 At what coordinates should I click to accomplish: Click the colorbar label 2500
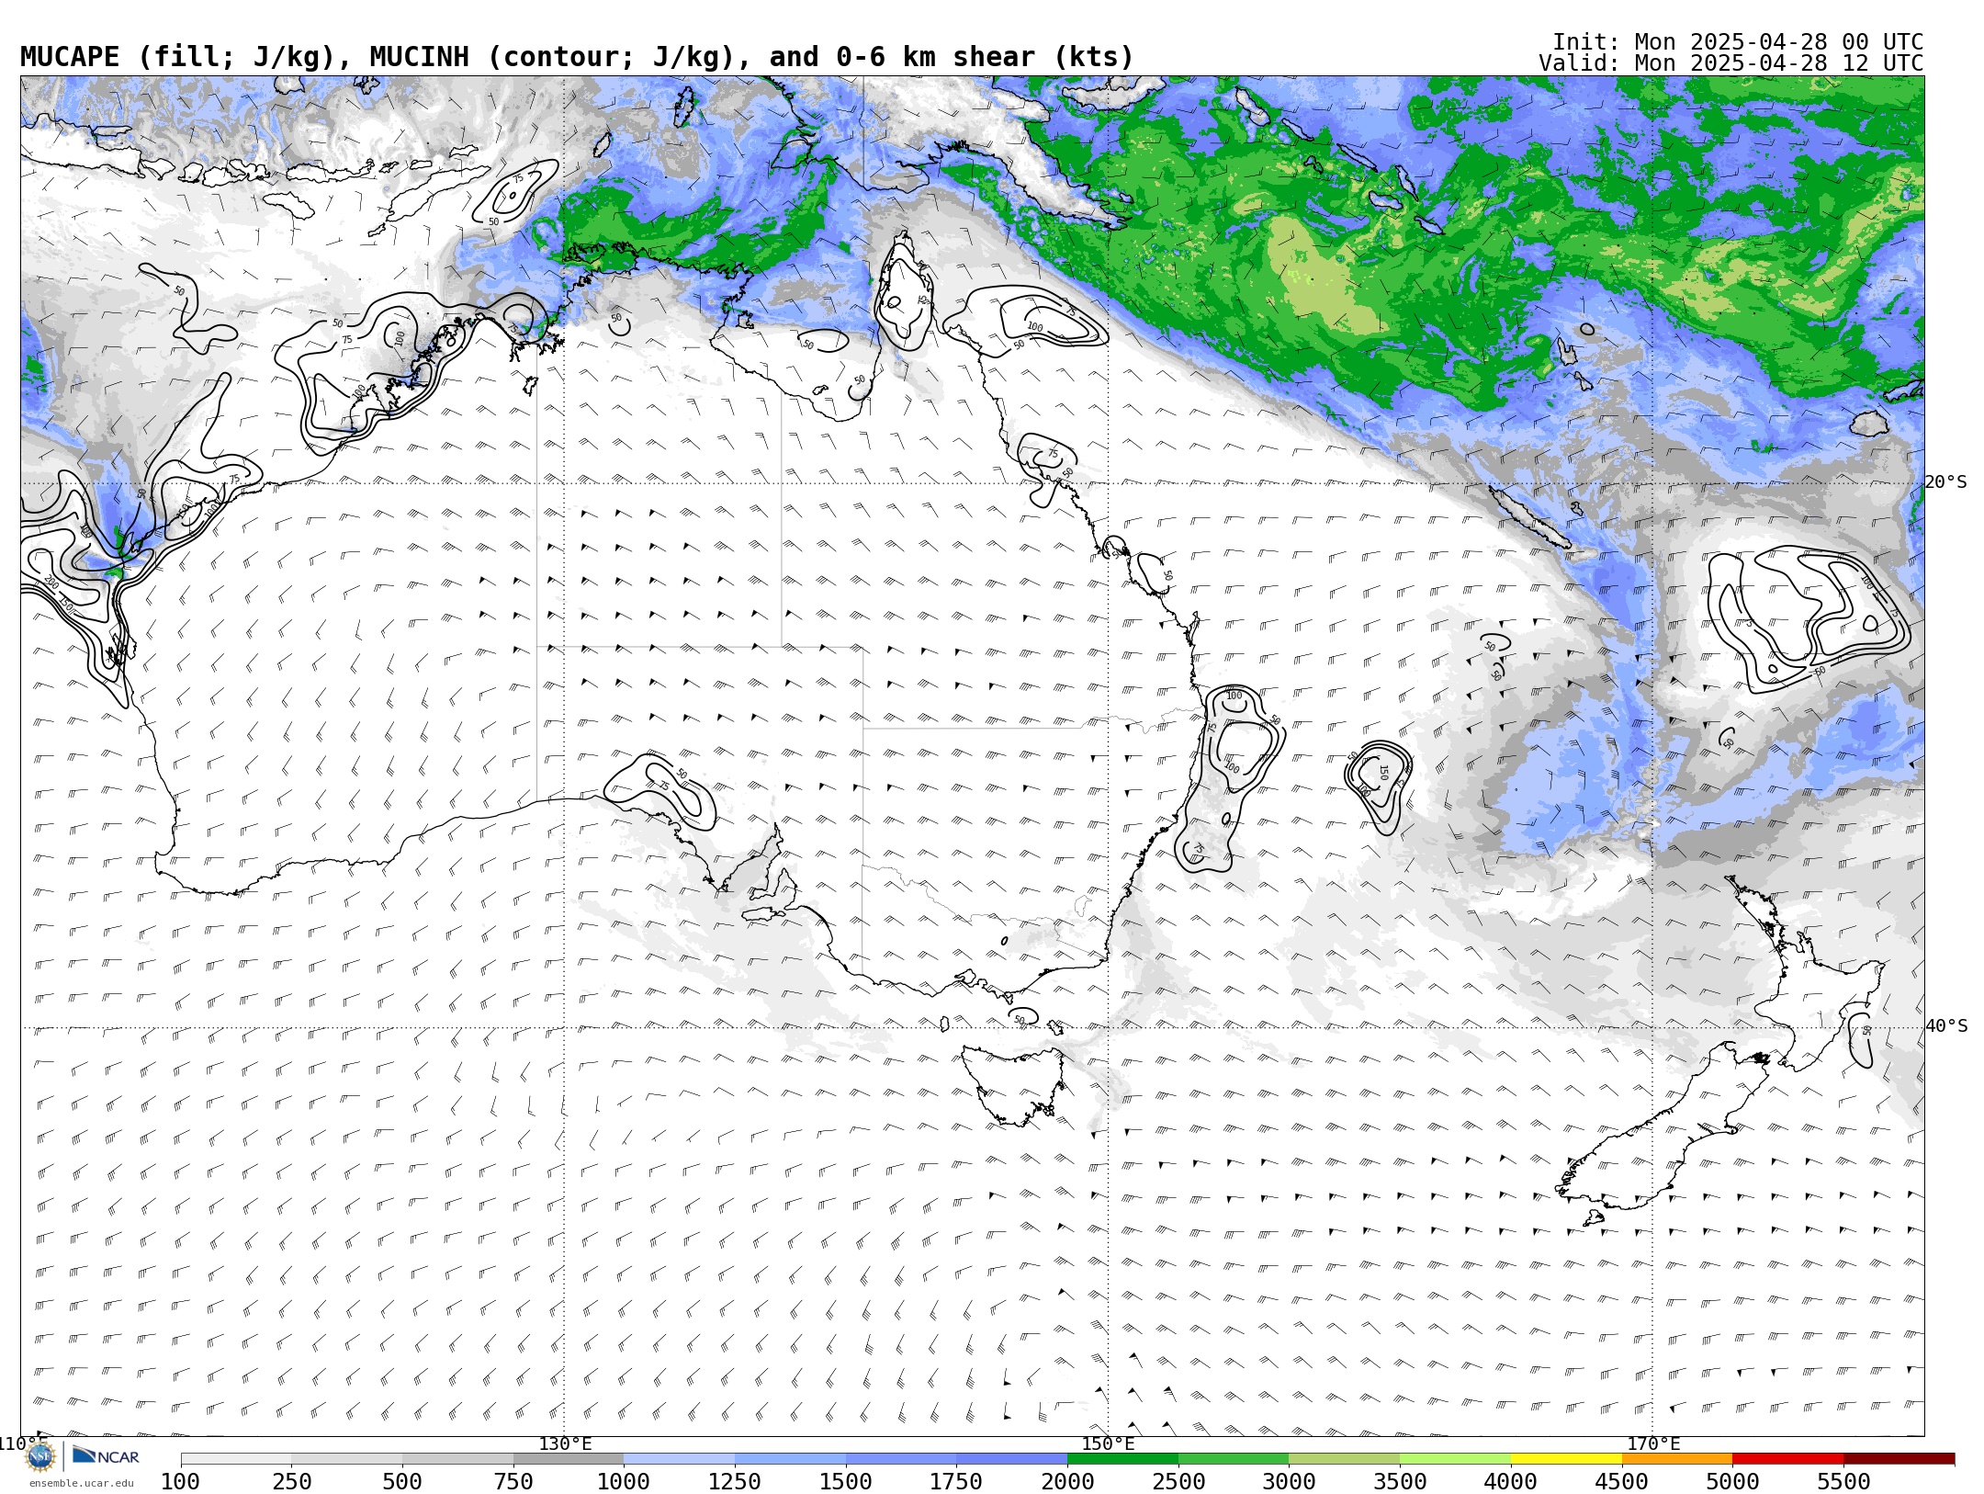1178,1482
